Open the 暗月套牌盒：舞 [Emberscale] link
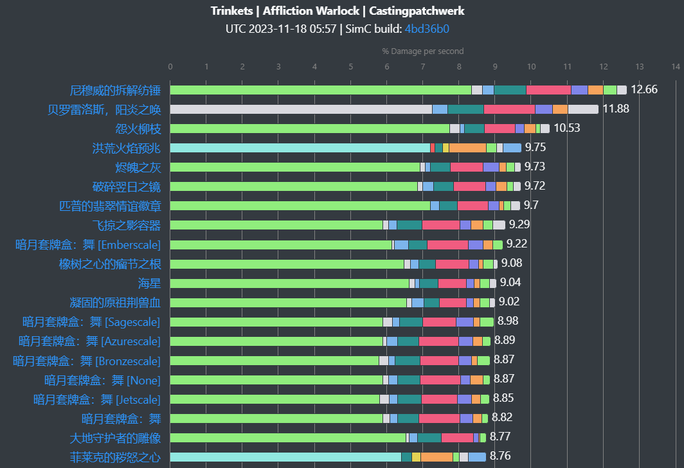Image resolution: width=684 pixels, height=468 pixels. click(x=88, y=245)
